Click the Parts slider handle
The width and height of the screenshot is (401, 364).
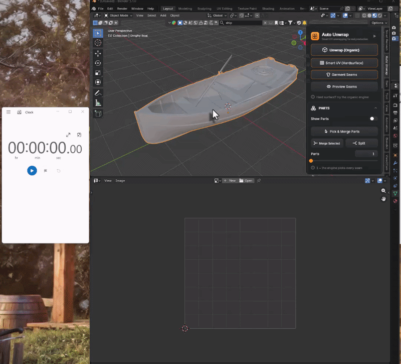tap(311, 161)
